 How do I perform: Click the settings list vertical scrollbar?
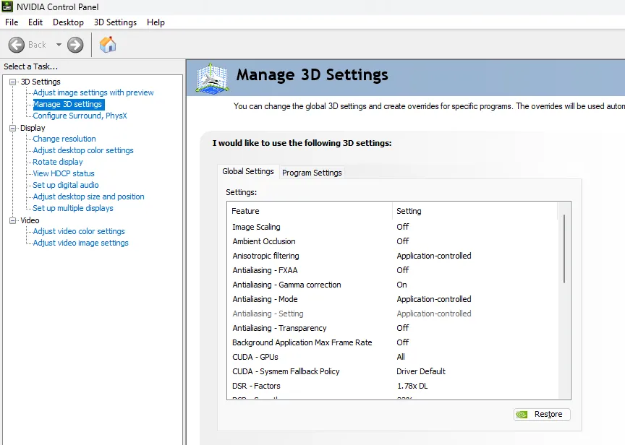pos(564,249)
